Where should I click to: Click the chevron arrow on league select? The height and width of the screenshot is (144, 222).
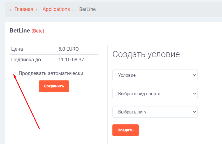pyautogui.click(x=195, y=112)
